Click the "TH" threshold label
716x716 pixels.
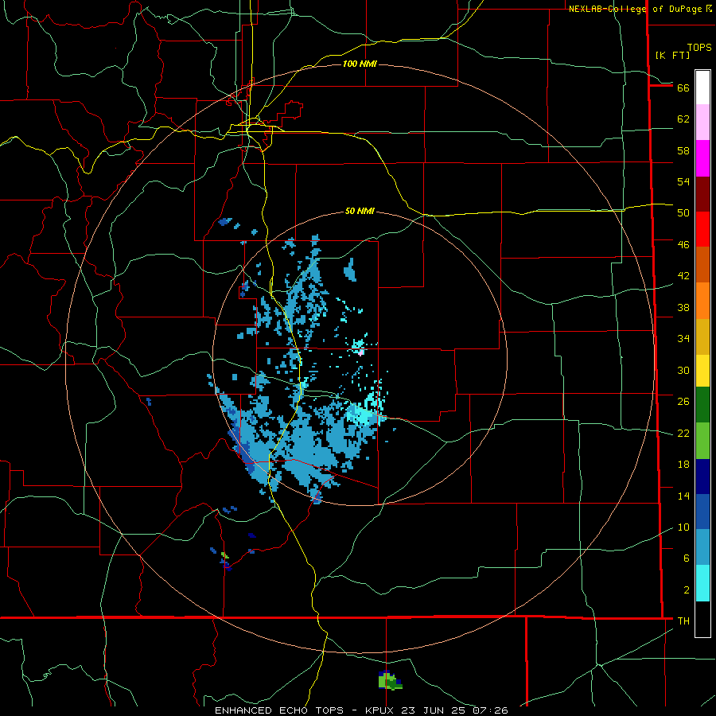(x=683, y=621)
